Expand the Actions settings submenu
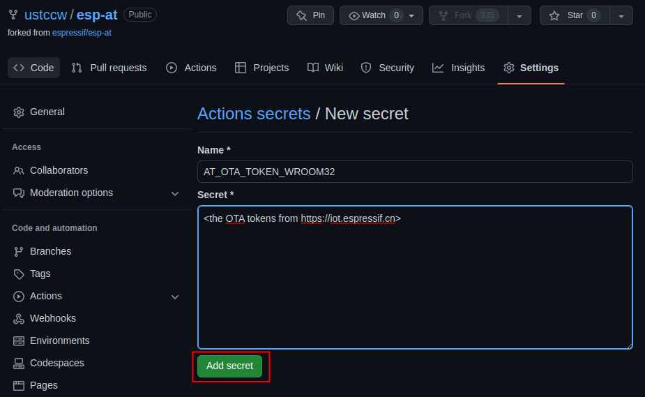Viewport: 645px width, 397px height. click(x=175, y=297)
